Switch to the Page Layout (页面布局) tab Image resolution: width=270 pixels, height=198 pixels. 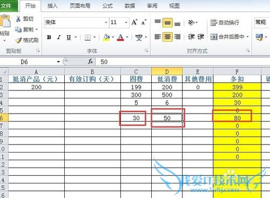pos(80,6)
